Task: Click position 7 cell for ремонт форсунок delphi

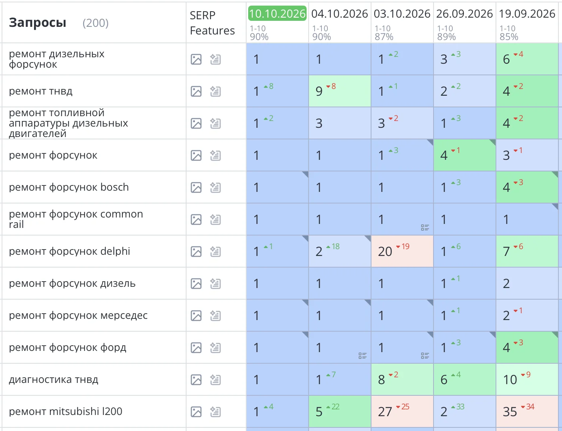Action: coord(527,251)
